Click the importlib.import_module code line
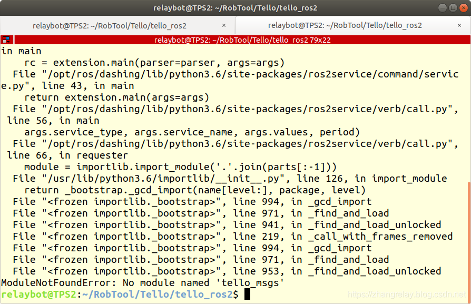 (181, 167)
